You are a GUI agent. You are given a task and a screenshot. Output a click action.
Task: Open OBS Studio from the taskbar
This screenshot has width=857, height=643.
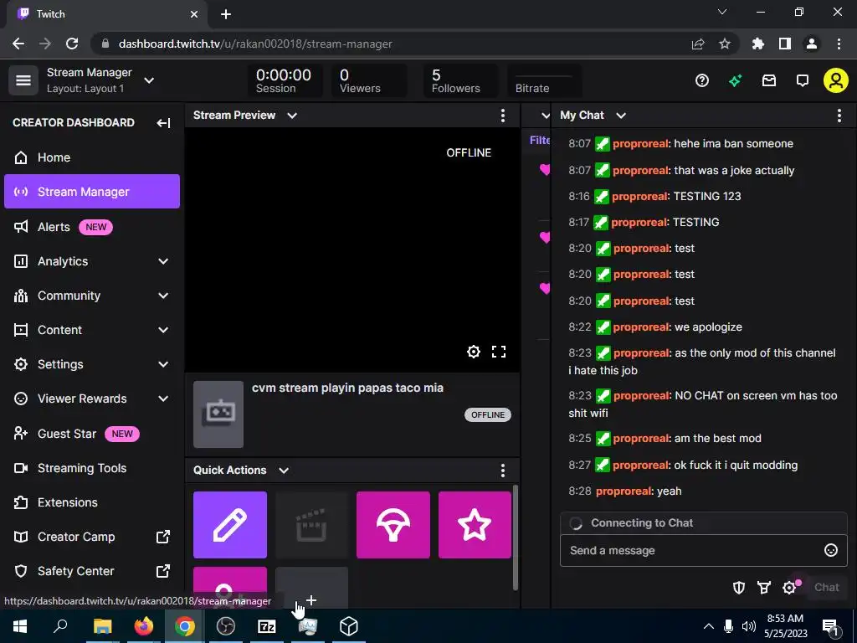(x=226, y=626)
